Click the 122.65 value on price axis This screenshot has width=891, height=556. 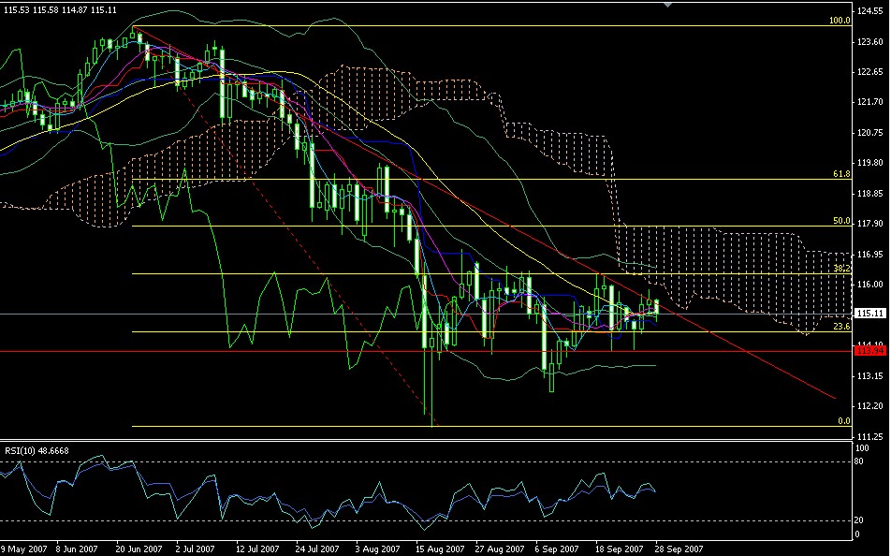(870, 72)
